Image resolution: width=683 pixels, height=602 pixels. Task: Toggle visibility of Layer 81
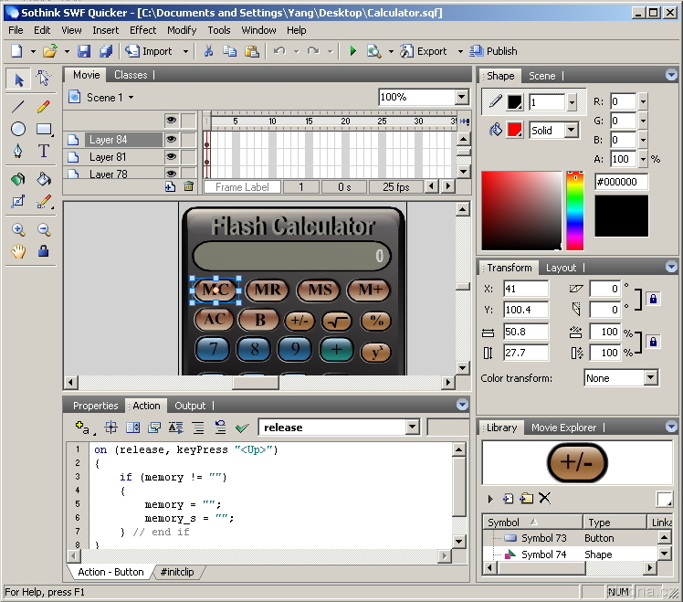pos(171,157)
